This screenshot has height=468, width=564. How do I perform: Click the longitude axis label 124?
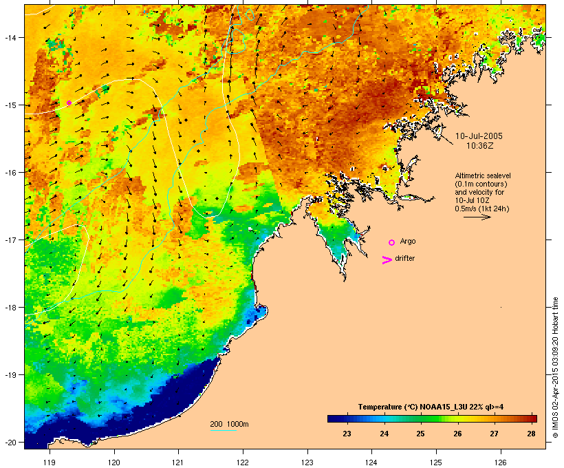371,462
